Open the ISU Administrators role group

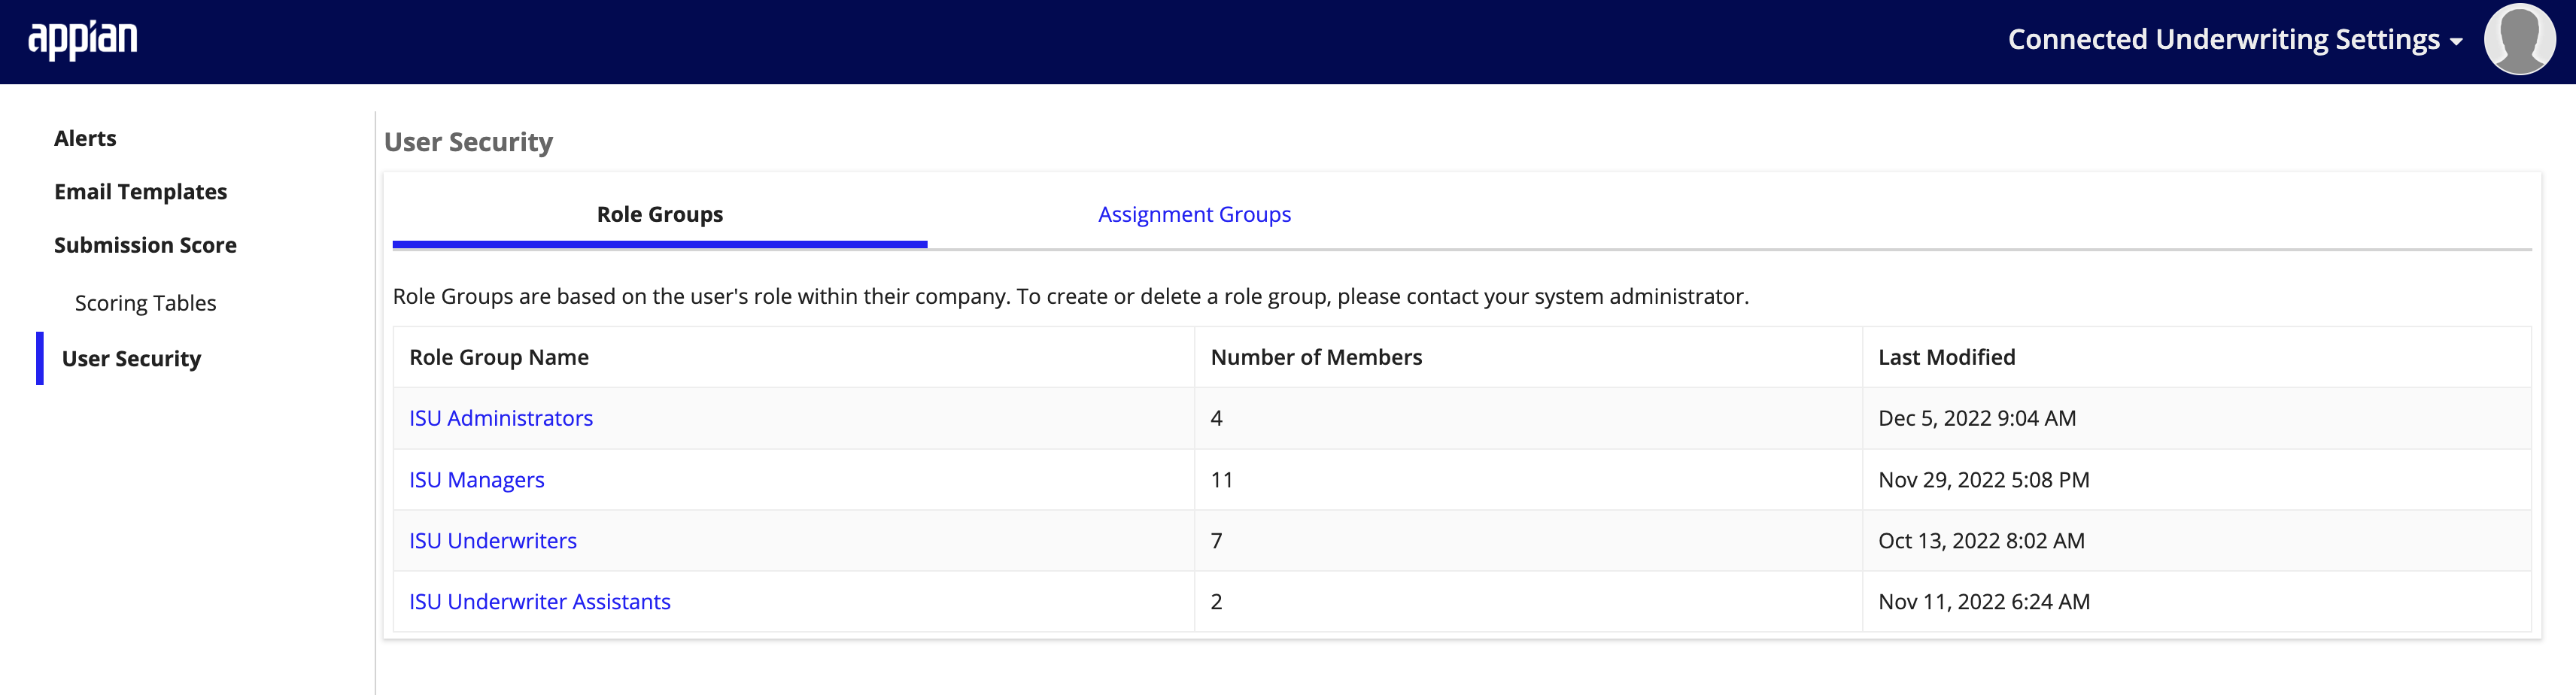501,418
